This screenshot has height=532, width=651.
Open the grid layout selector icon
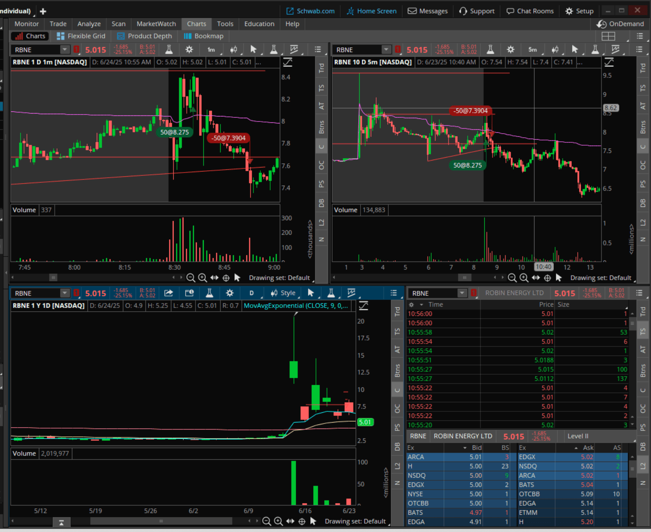(x=608, y=36)
